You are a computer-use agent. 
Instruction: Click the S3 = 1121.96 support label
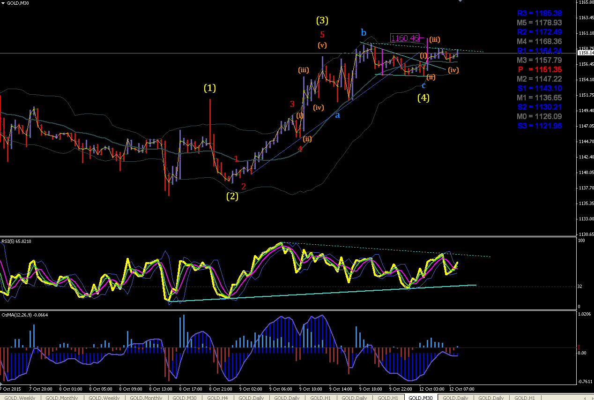(x=539, y=126)
